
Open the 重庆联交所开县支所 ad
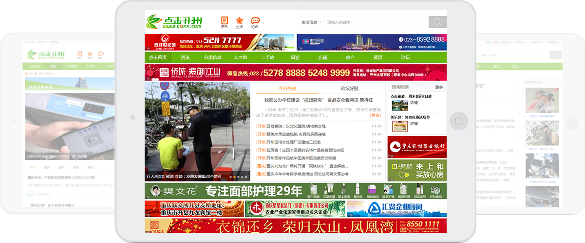[x=194, y=208]
